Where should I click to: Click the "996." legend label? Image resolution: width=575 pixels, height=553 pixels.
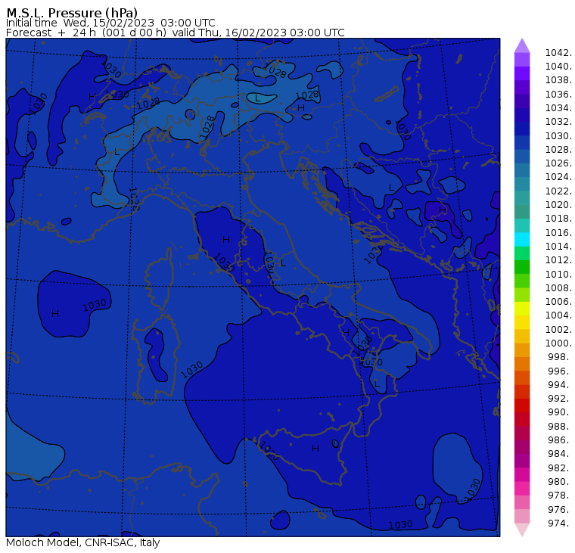[560, 371]
